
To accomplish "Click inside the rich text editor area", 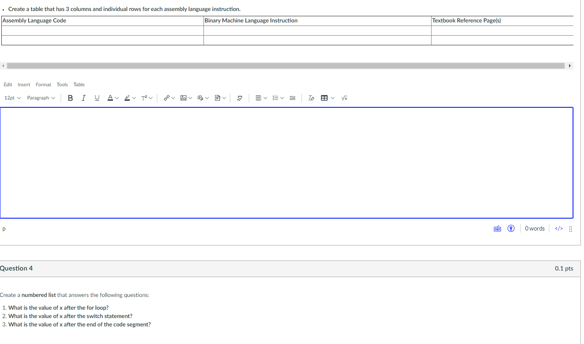I will click(x=287, y=163).
